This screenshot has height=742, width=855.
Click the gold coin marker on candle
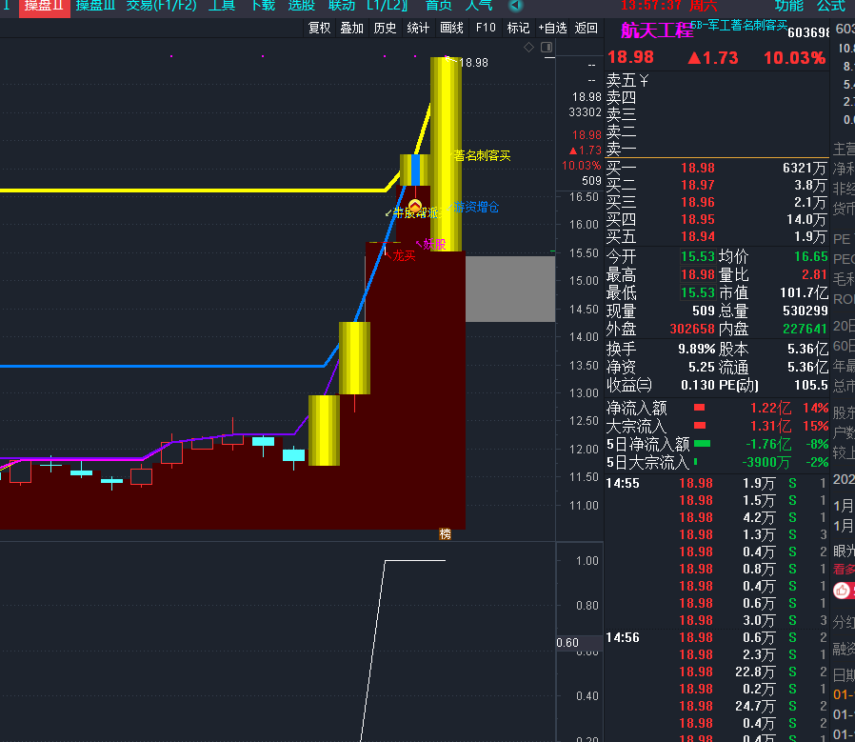pyautogui.click(x=415, y=207)
